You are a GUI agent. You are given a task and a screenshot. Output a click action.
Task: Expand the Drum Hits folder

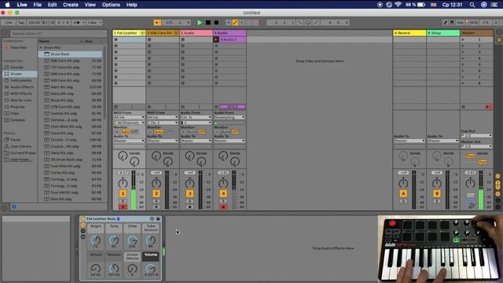tap(41, 47)
